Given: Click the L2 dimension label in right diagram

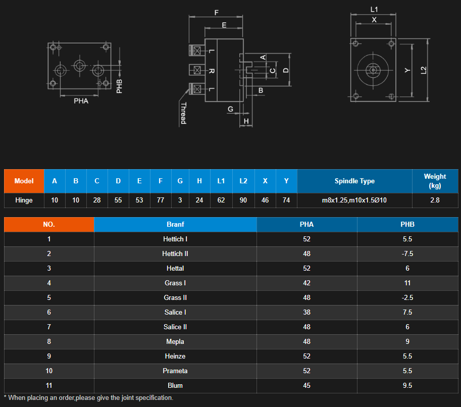Looking at the screenshot, I should 424,70.
